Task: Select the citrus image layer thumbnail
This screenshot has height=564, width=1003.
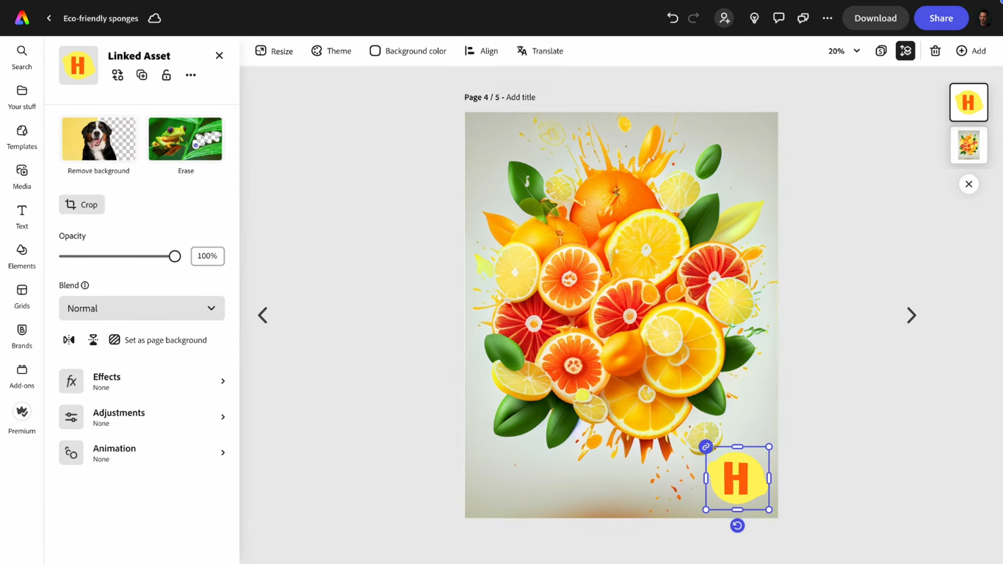Action: [968, 145]
